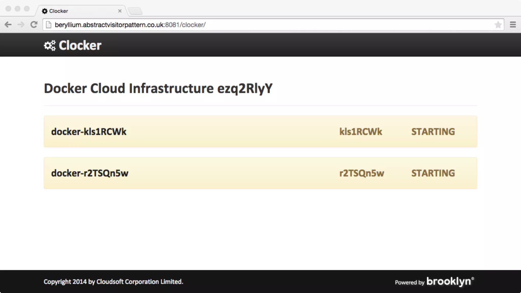Click Docker Cloud Infrastructure ezq2RlyY heading
Viewport: 521px width, 293px height.
click(158, 89)
